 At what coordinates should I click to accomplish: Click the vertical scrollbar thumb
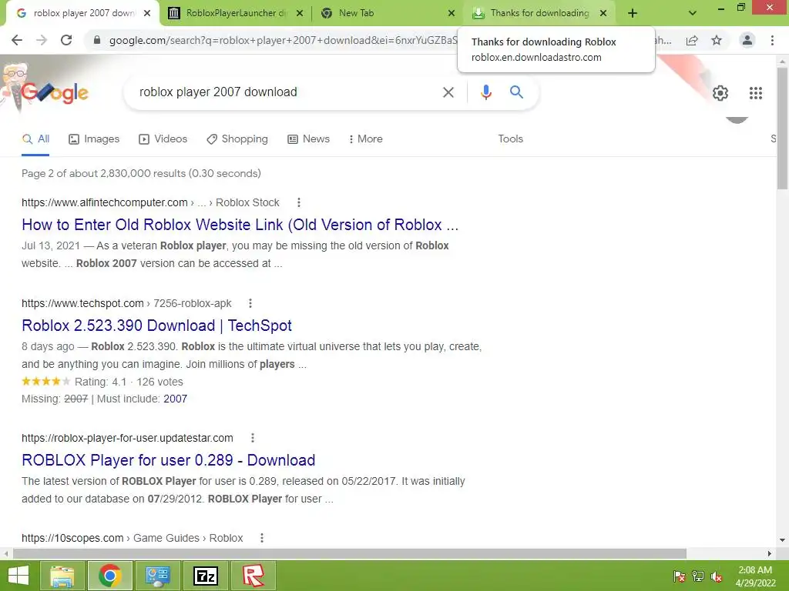782,129
